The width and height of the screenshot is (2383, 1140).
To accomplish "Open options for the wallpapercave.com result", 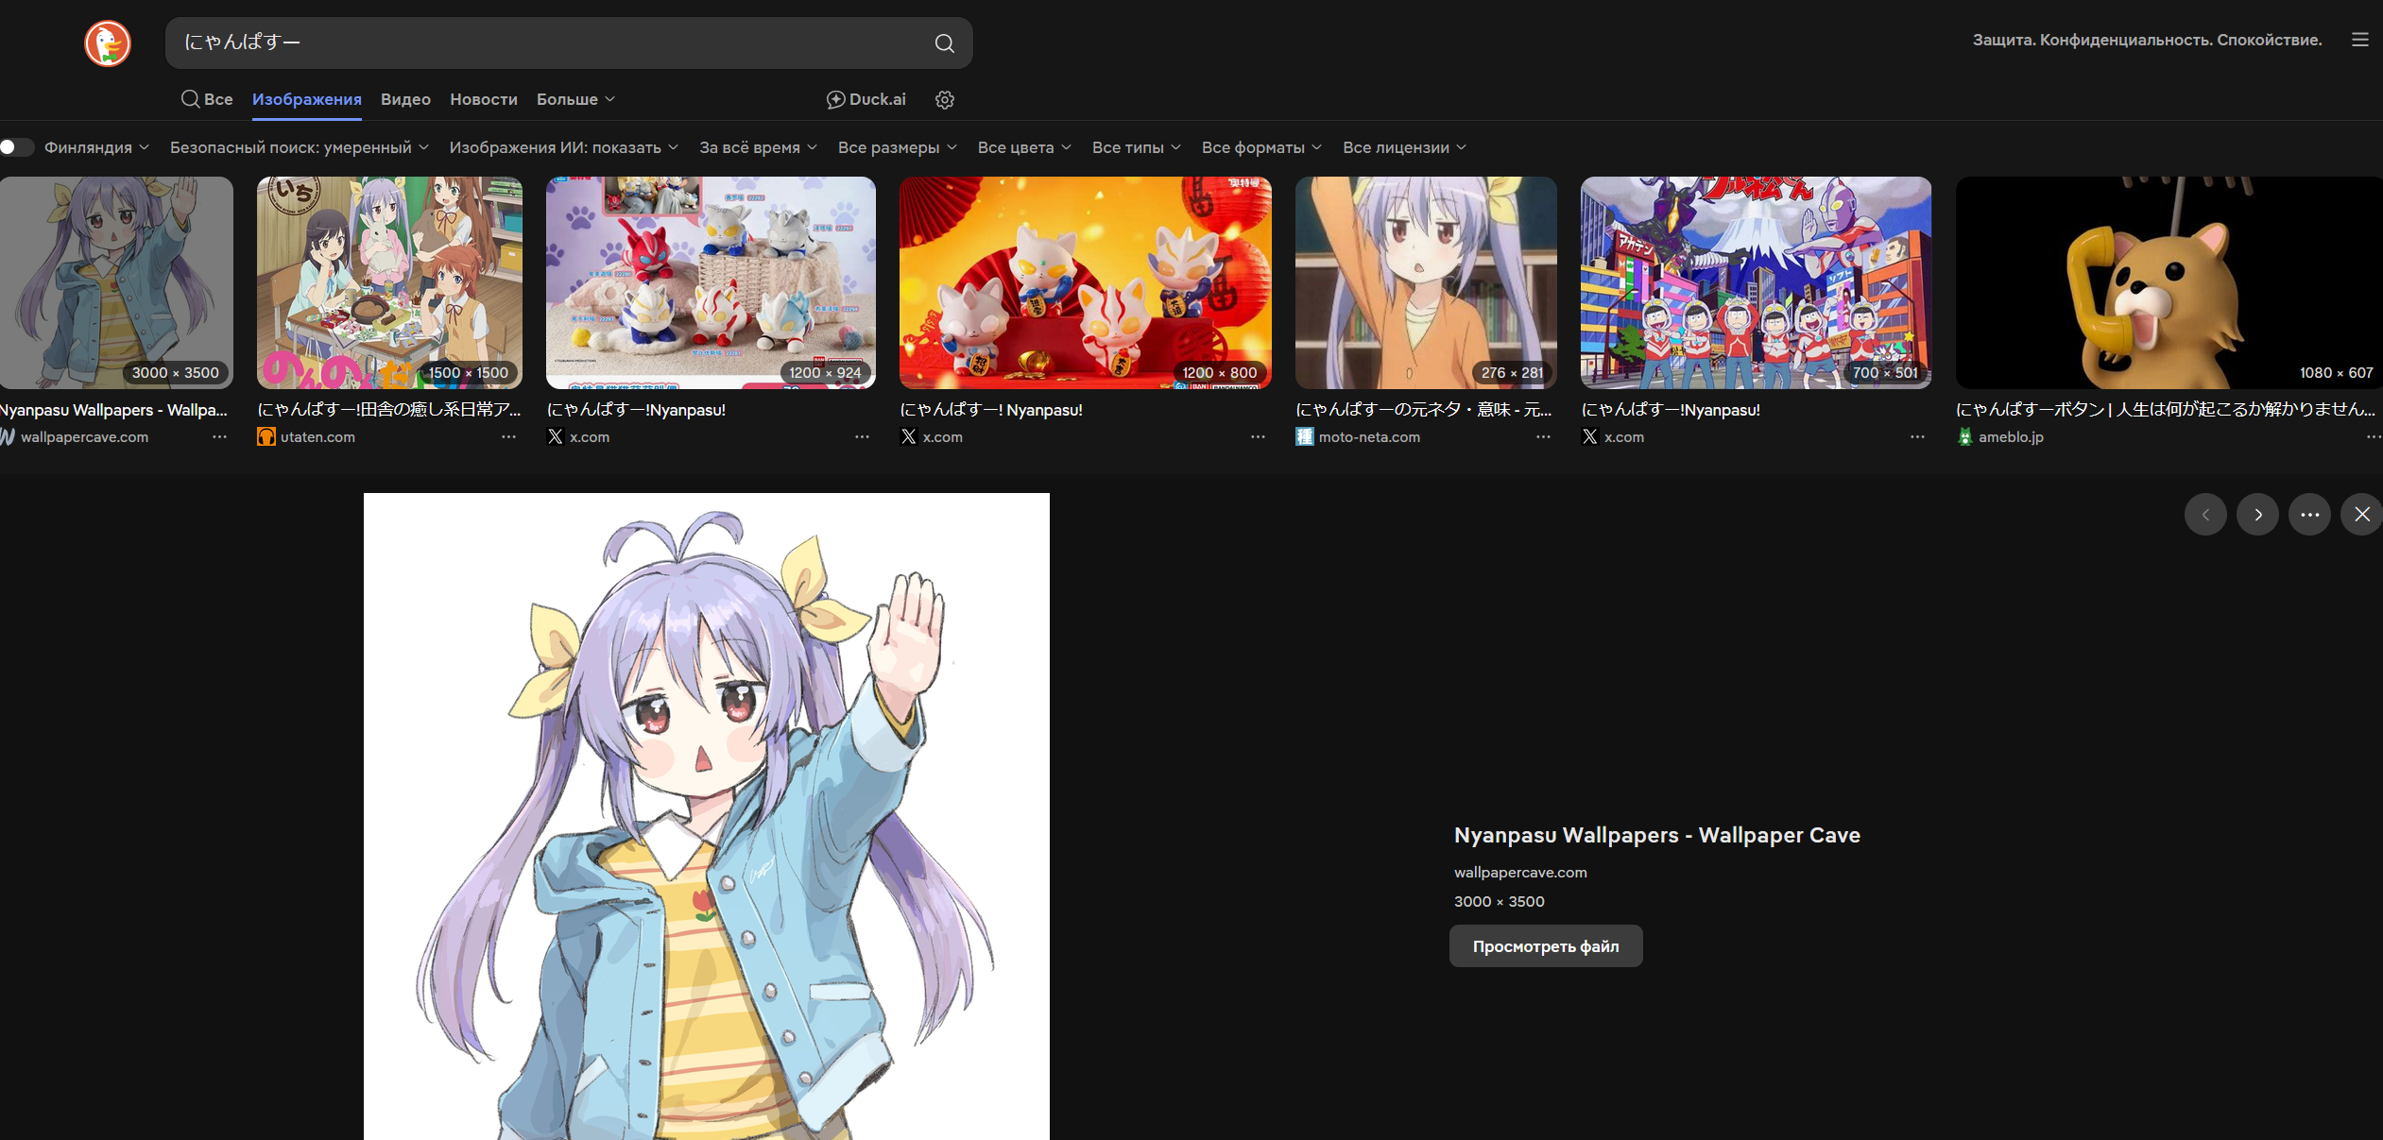I will (x=219, y=437).
